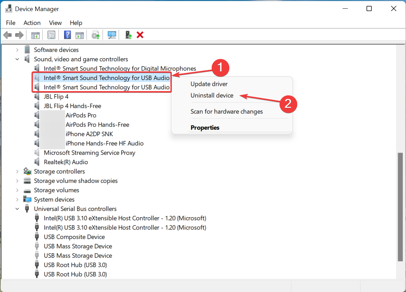This screenshot has width=406, height=292.
Task: Expand the Storage volumes node
Action: [x=17, y=190]
